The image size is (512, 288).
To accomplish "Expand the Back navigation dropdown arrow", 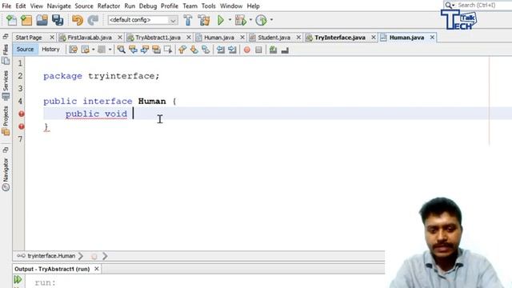I will tap(93, 50).
